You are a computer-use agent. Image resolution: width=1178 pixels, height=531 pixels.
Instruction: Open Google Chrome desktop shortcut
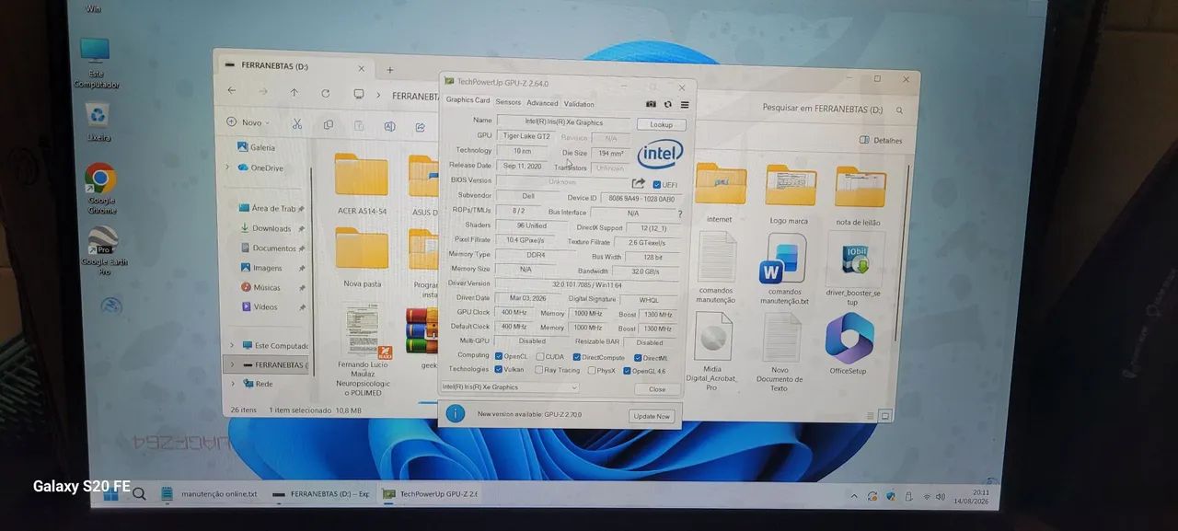pyautogui.click(x=100, y=188)
